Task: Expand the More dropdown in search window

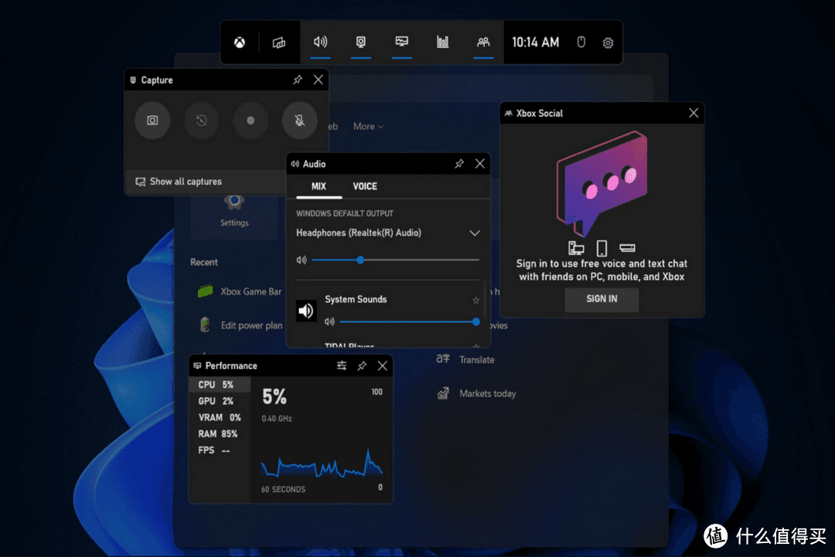Action: tap(368, 127)
